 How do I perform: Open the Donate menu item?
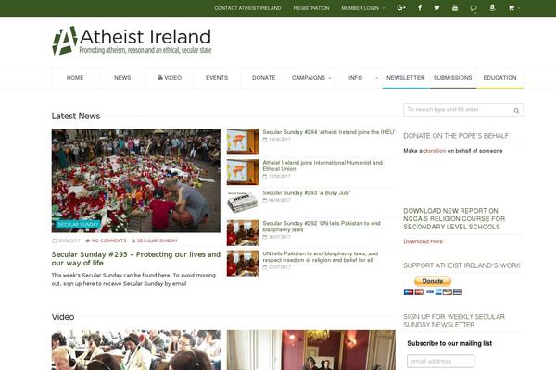coord(264,78)
